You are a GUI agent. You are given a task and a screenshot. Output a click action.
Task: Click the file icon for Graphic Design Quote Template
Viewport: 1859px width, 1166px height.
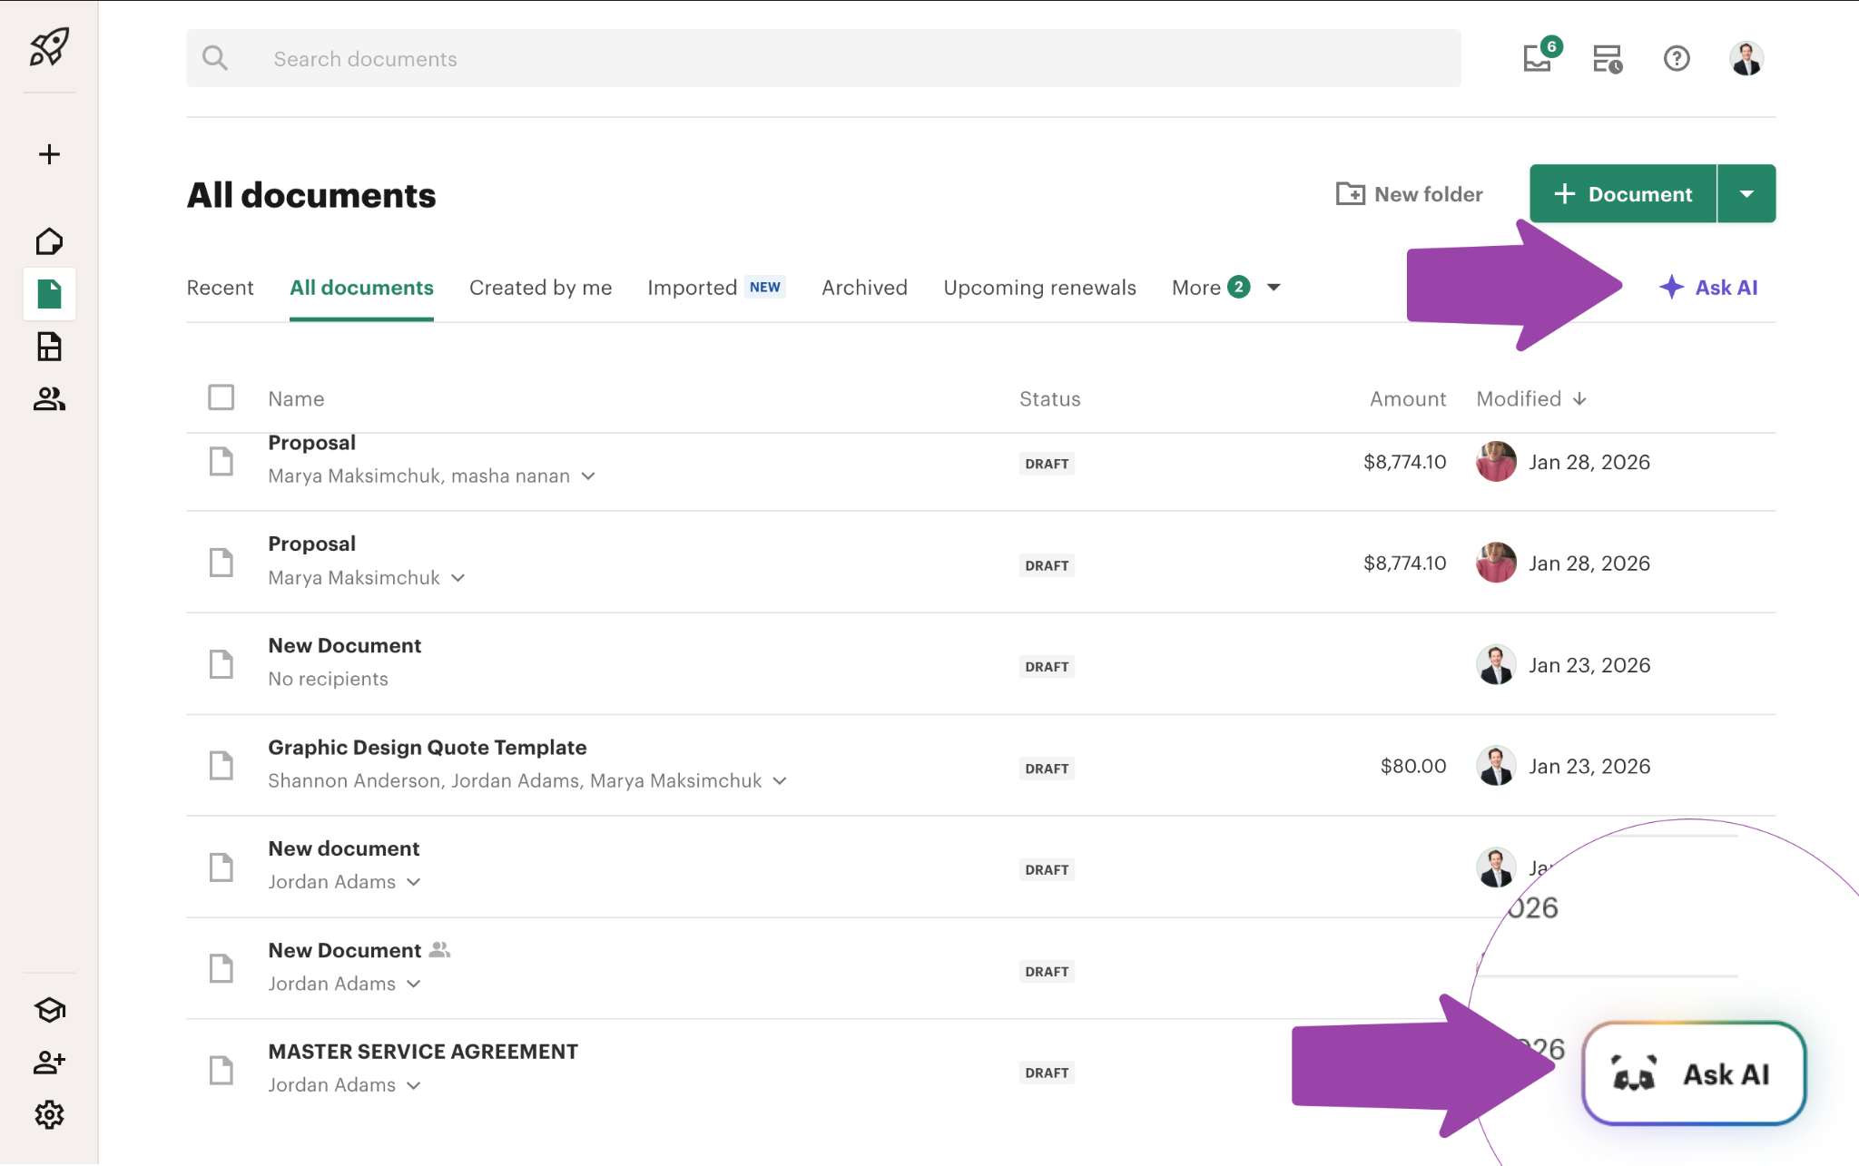[221, 765]
